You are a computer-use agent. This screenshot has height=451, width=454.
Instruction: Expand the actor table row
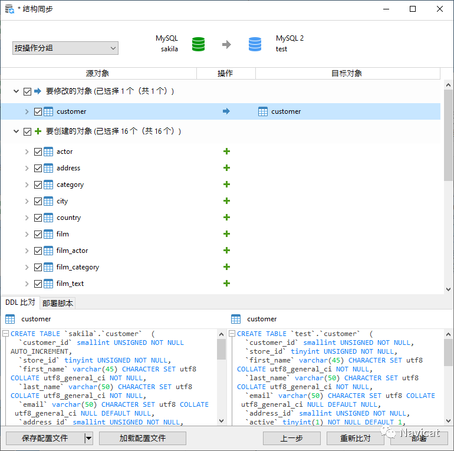coord(27,152)
